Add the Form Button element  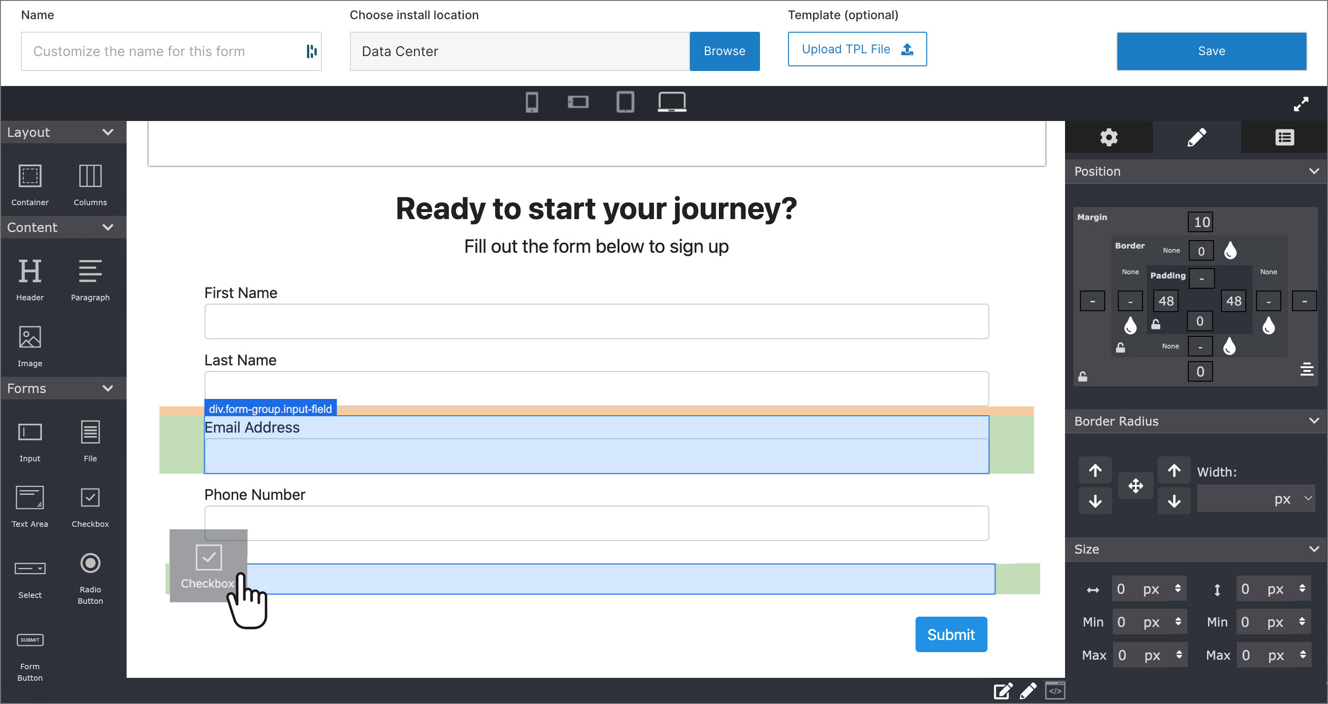(x=30, y=657)
